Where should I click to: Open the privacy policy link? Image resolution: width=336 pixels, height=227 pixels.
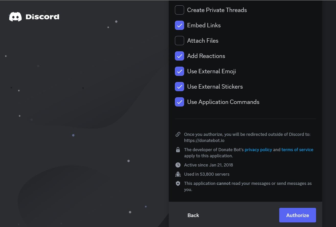pyautogui.click(x=258, y=150)
